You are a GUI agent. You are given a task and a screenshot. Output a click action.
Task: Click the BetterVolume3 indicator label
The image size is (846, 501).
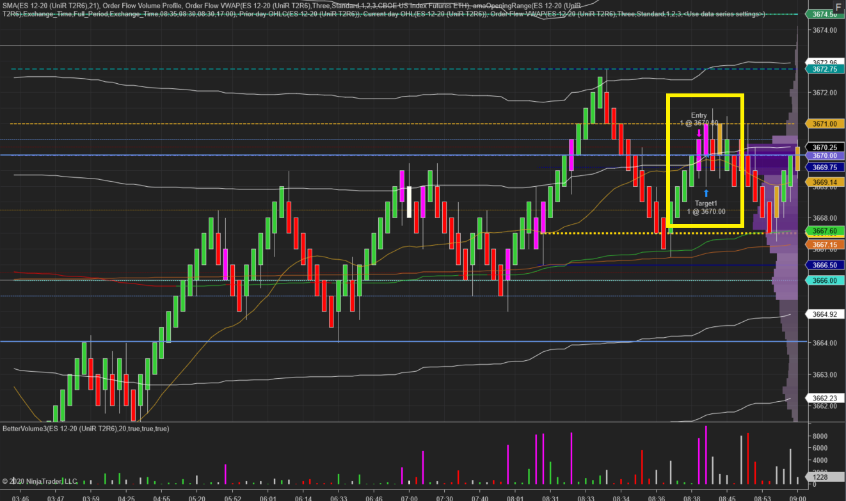(86, 428)
